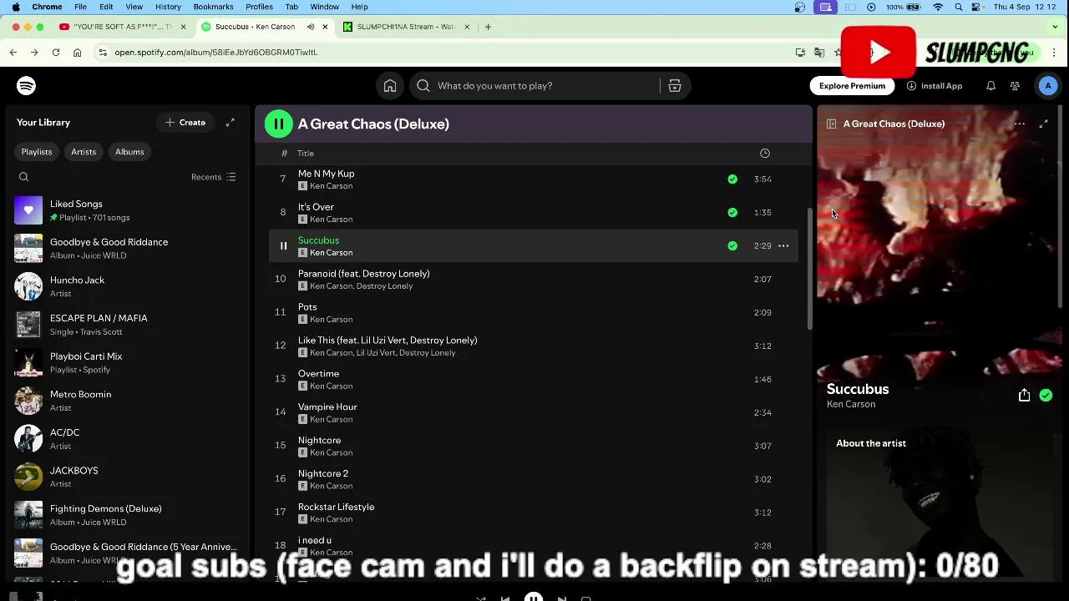Filter library by Playlists chip
1069x601 pixels.
tap(37, 152)
